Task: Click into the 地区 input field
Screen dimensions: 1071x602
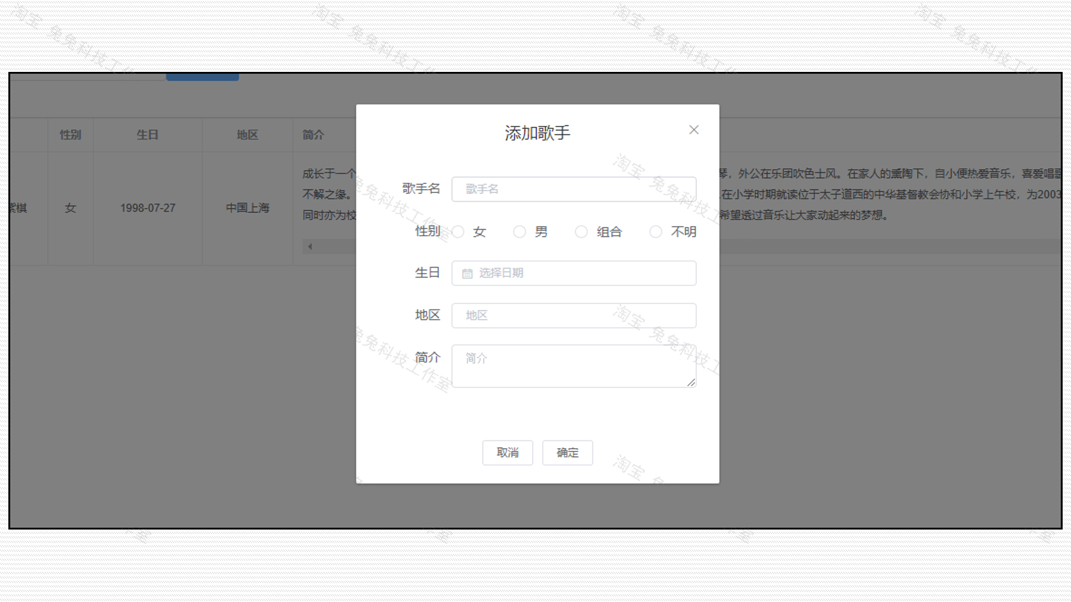Action: (x=573, y=315)
